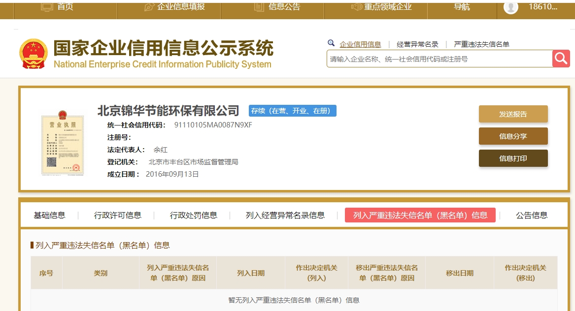
Task: Click the 存续(在营、开业、在册) status badge
Action: coord(292,111)
